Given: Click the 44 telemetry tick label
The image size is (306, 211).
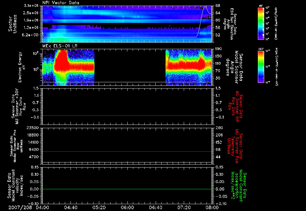Looking at the screenshot, I should tap(218, 157).
